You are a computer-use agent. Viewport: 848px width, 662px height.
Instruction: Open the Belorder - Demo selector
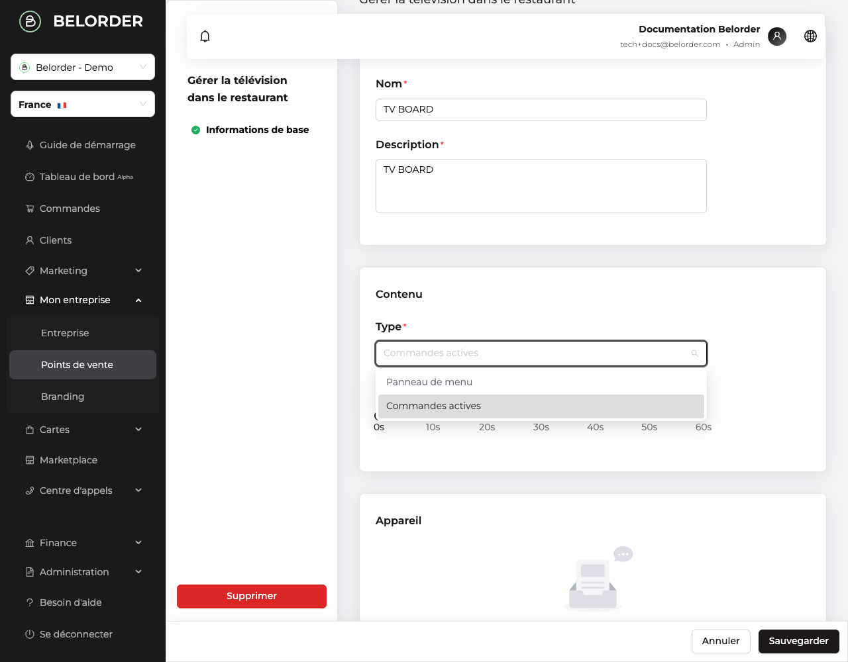83,67
